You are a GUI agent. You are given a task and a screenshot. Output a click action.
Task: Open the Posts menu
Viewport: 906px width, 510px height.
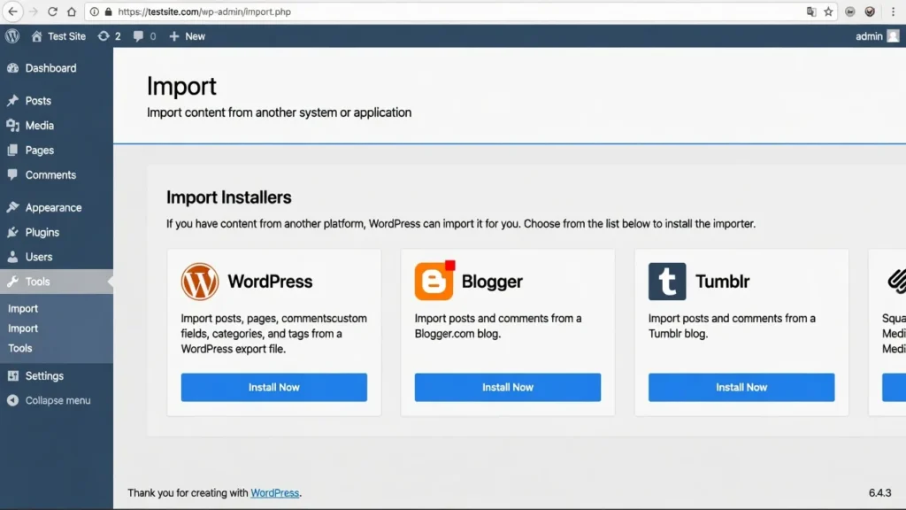pyautogui.click(x=57, y=101)
